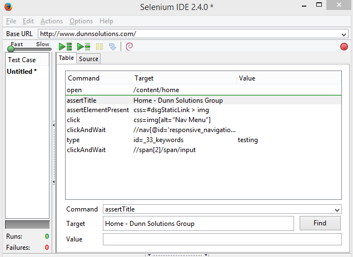The image size is (353, 257).
Task: Close the Selenium IDE window
Action: click(x=339, y=5)
